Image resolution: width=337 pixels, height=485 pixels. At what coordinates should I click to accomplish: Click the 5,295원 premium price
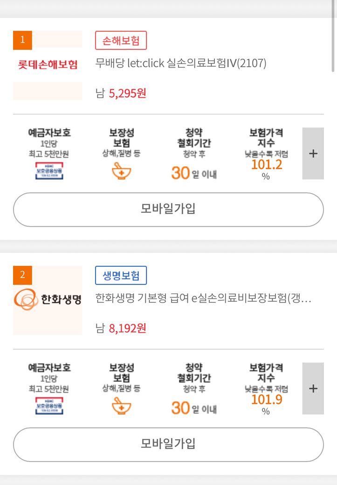pos(127,94)
